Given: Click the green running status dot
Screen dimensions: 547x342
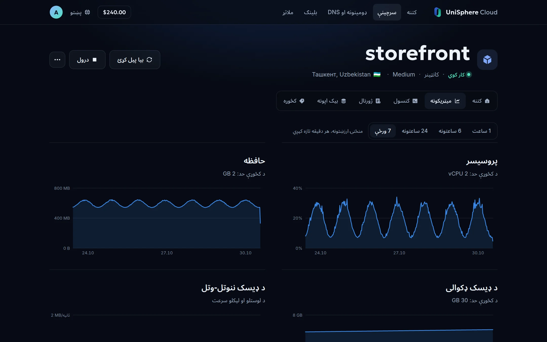Looking at the screenshot, I should click(469, 74).
